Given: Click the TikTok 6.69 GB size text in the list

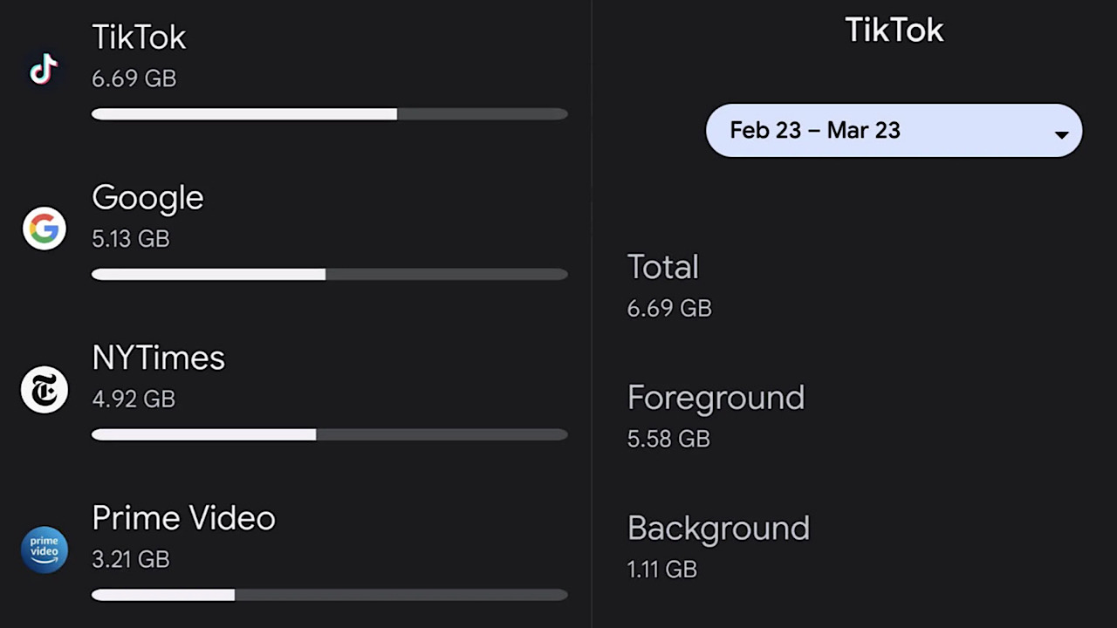Looking at the screenshot, I should (134, 78).
